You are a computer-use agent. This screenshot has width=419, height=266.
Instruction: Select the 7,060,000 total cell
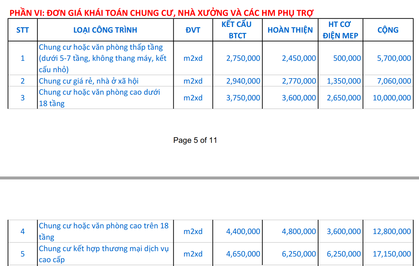pos(394,81)
